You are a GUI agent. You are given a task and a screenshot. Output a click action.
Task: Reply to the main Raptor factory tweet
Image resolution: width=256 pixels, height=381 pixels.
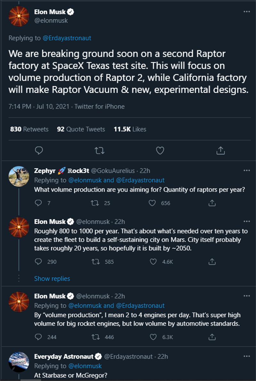[39, 150]
